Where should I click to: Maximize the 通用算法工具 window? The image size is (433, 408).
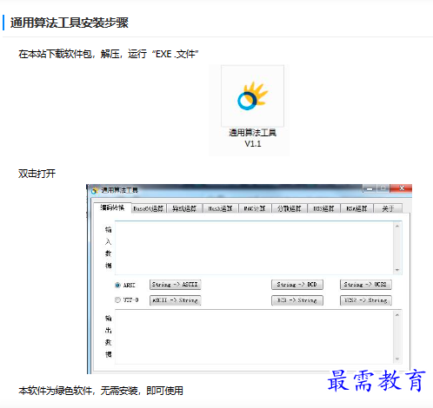383,188
